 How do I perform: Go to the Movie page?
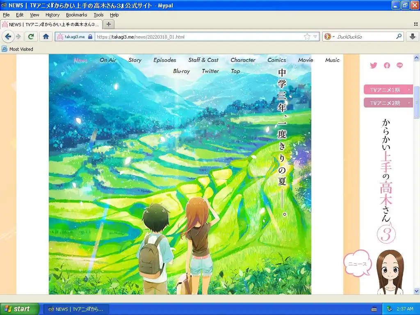[306, 60]
